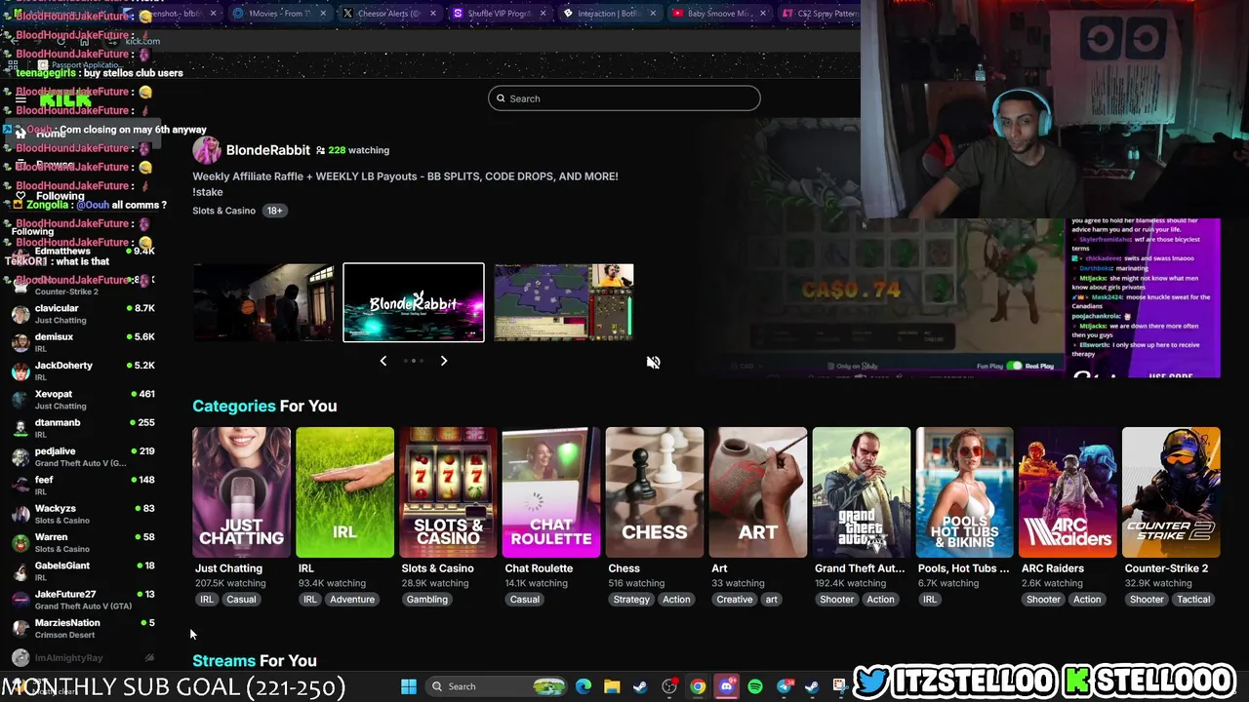
Task: Open MarziesNation's avatar in the sidebar
Action: (20, 628)
